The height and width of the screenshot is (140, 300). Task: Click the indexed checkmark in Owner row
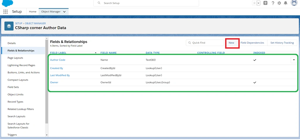[x=255, y=82]
